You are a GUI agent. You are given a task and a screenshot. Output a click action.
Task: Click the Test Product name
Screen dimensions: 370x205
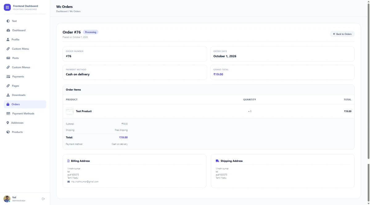click(84, 111)
